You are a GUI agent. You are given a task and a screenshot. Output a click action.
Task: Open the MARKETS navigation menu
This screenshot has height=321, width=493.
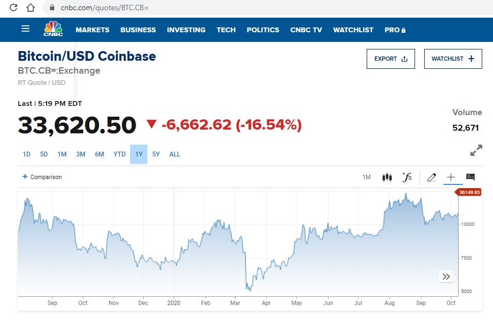point(92,30)
